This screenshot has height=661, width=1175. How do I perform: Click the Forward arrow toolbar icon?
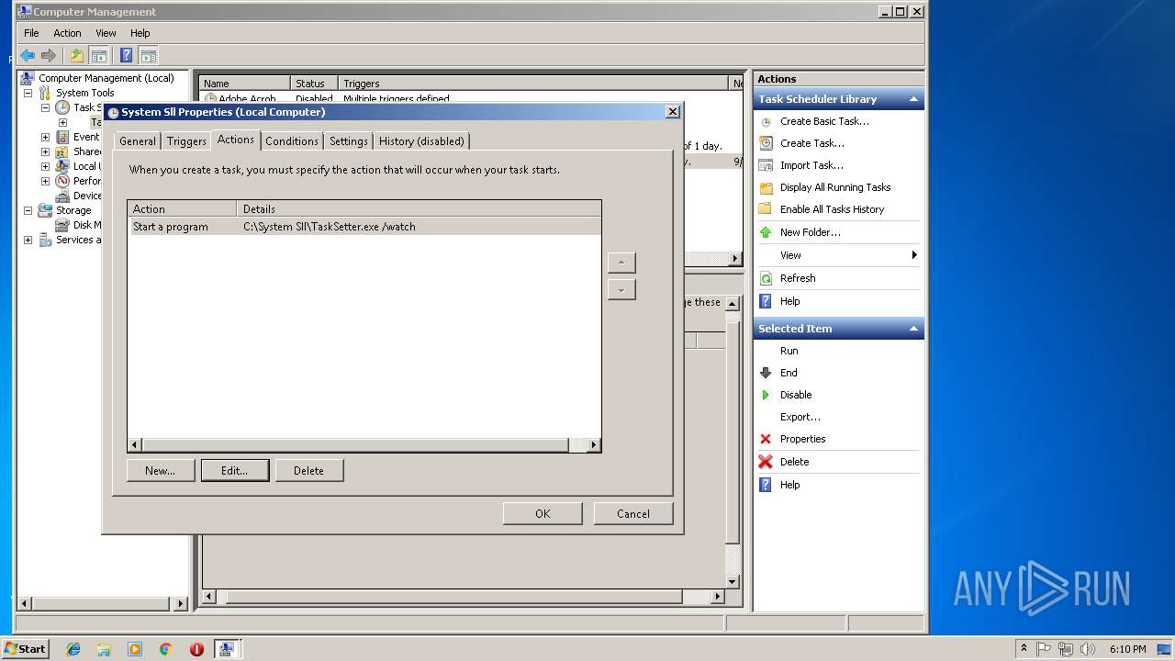coord(49,55)
